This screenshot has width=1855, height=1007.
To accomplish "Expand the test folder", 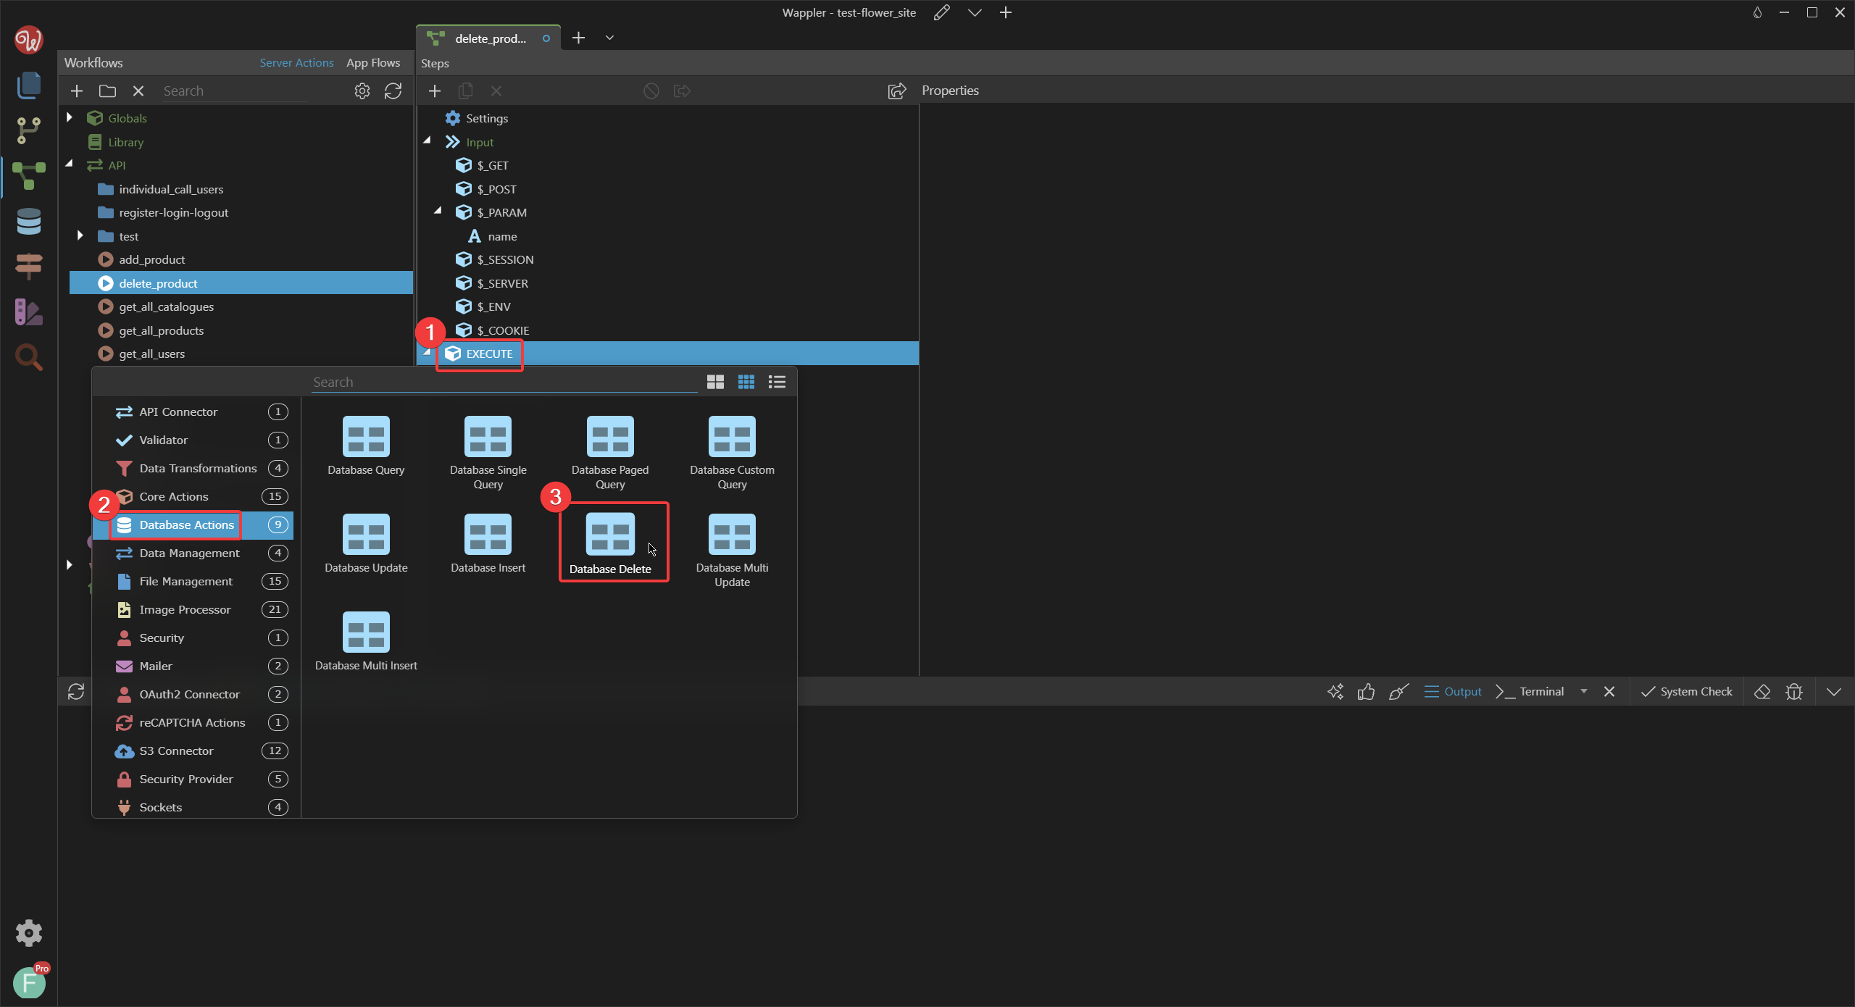I will (x=80, y=235).
